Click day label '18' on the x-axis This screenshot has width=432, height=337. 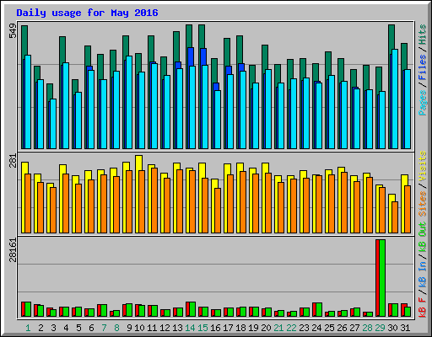pyautogui.click(x=240, y=328)
